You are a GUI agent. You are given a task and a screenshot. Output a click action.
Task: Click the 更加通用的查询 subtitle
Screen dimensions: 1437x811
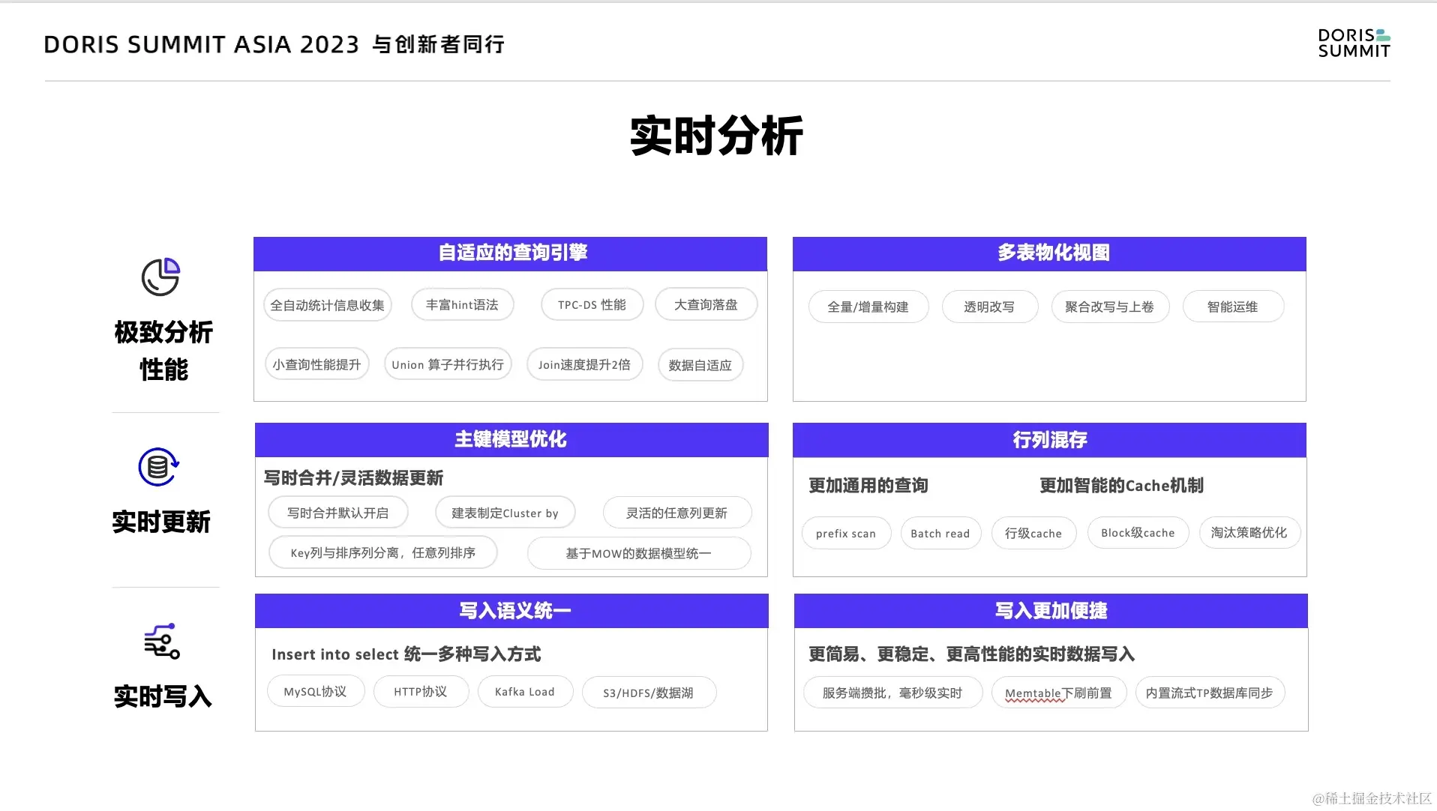[868, 485]
